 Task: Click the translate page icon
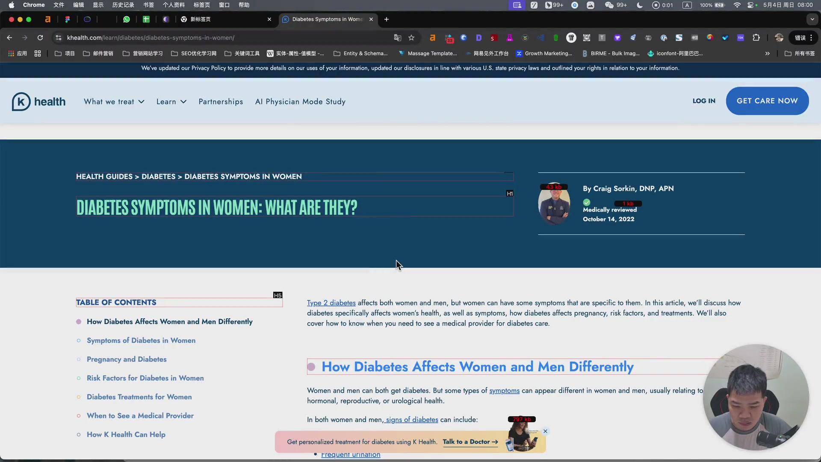click(398, 38)
